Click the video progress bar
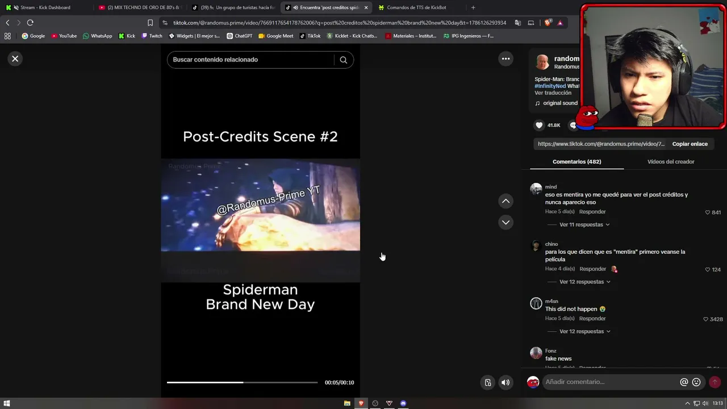 click(242, 382)
